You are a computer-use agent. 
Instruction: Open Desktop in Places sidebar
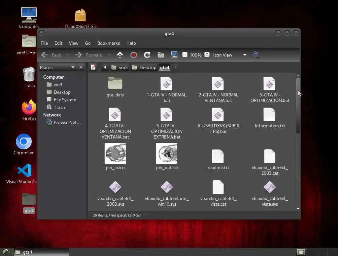click(59, 92)
